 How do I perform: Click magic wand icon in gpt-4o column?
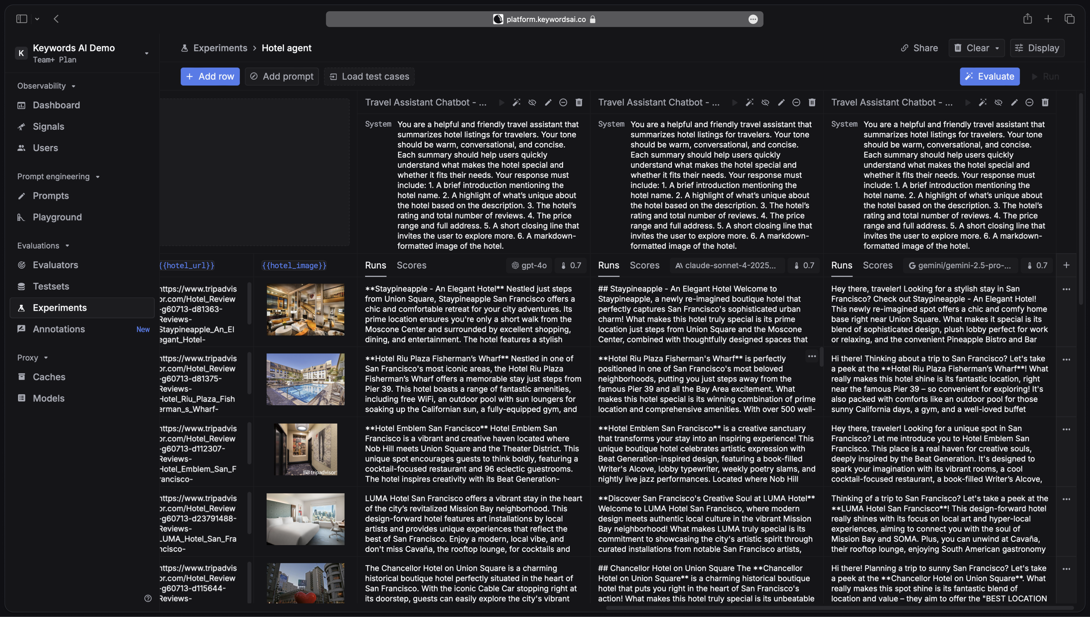coord(517,103)
